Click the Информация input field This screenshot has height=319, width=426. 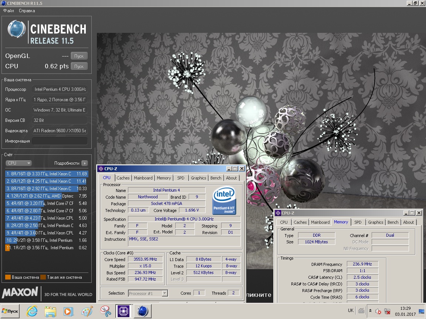coord(60,141)
